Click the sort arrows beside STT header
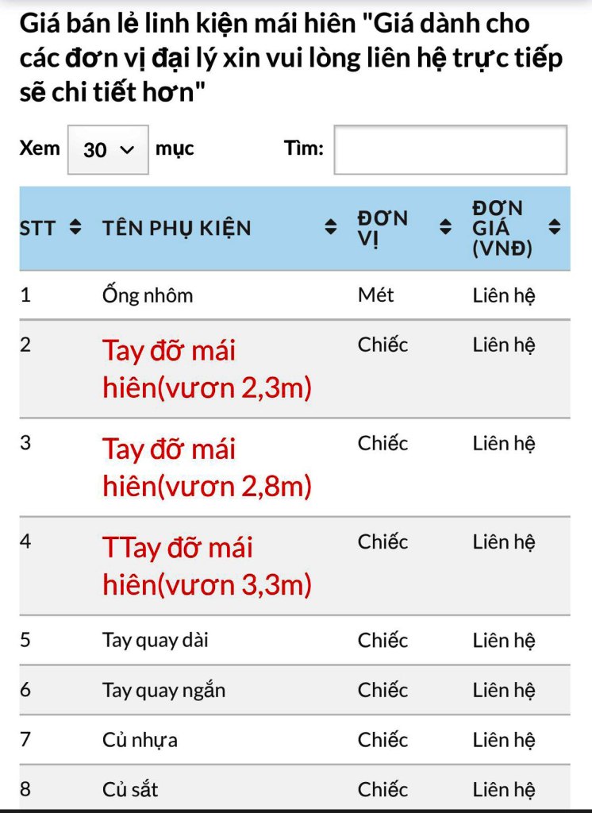592x813 pixels. coord(75,228)
